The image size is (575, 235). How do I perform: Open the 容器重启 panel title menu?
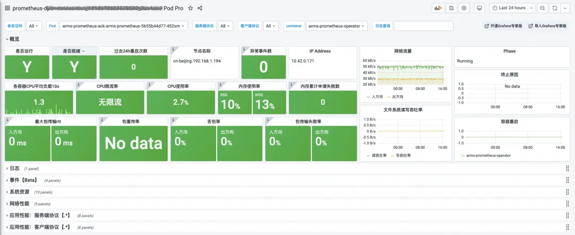pos(510,122)
